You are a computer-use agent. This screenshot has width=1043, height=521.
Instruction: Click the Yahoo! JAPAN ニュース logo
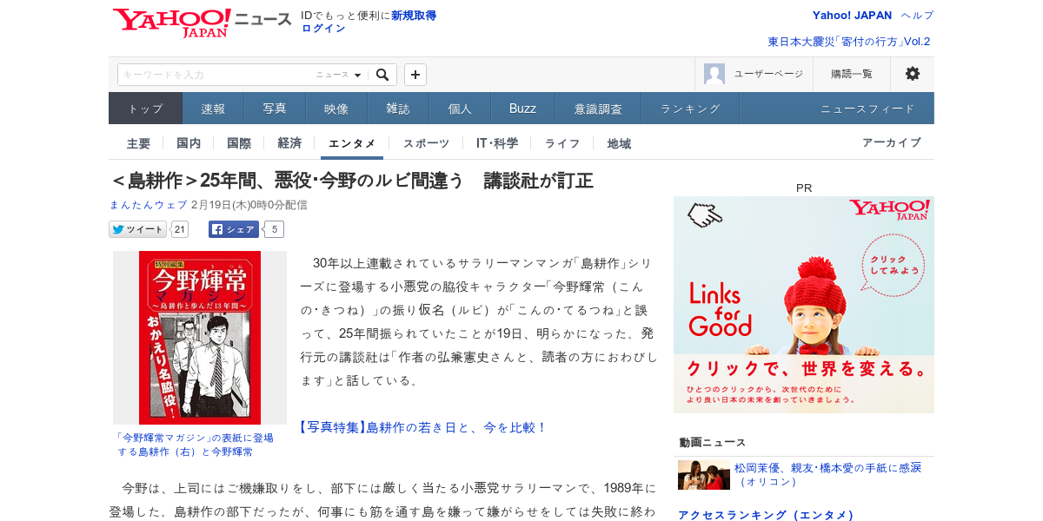(202, 23)
